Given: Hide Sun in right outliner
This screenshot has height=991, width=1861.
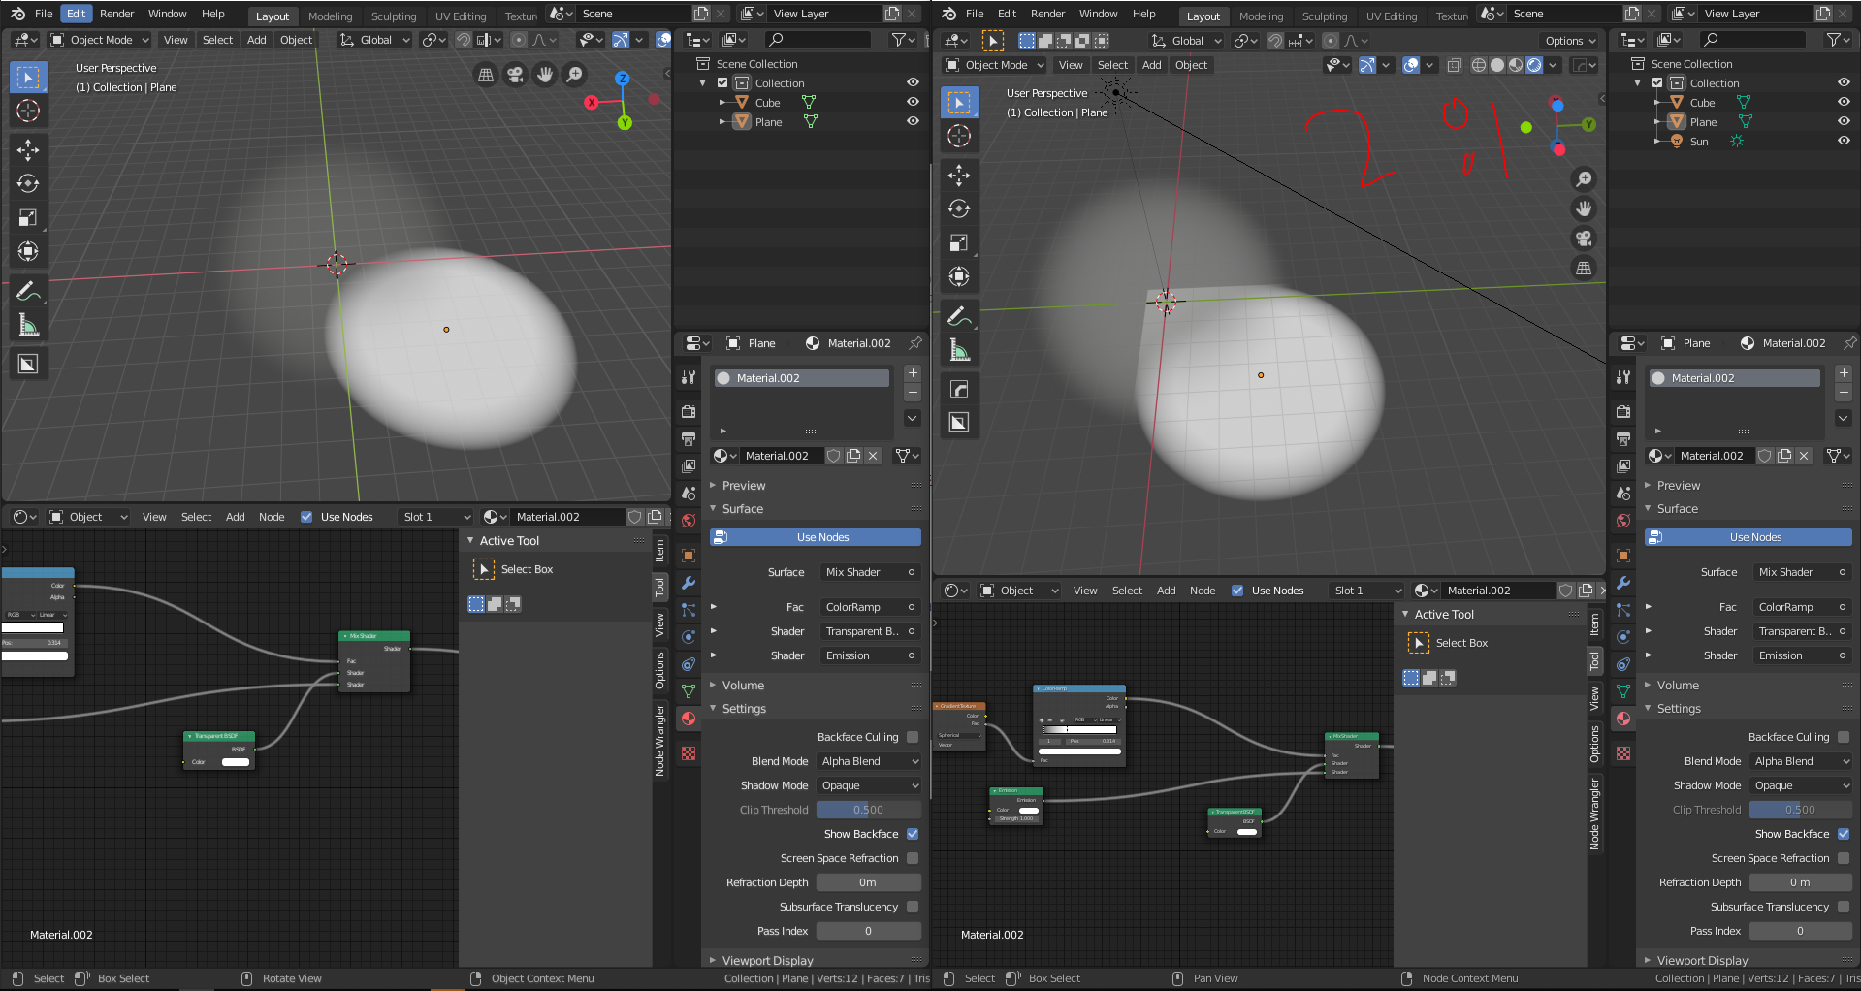Looking at the screenshot, I should tap(1844, 141).
